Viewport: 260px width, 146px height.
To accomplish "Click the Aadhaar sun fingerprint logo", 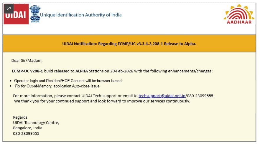I will tap(239, 12).
